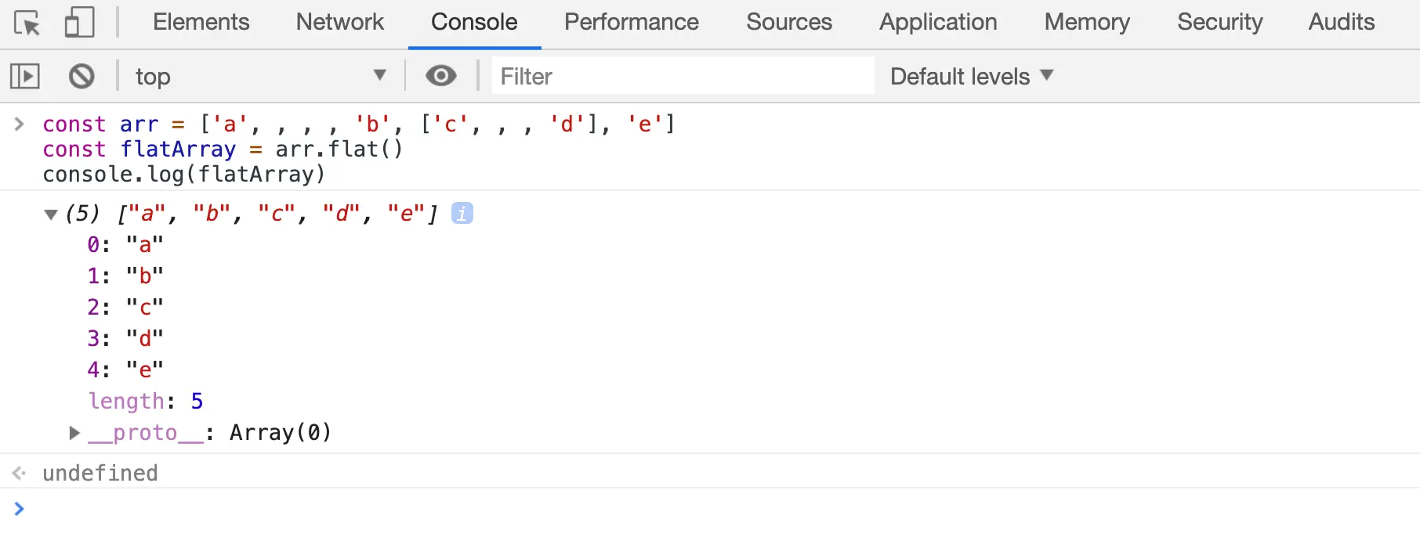1420x537 pixels.
Task: Collapse the logged array of 5 items
Action: (52, 214)
